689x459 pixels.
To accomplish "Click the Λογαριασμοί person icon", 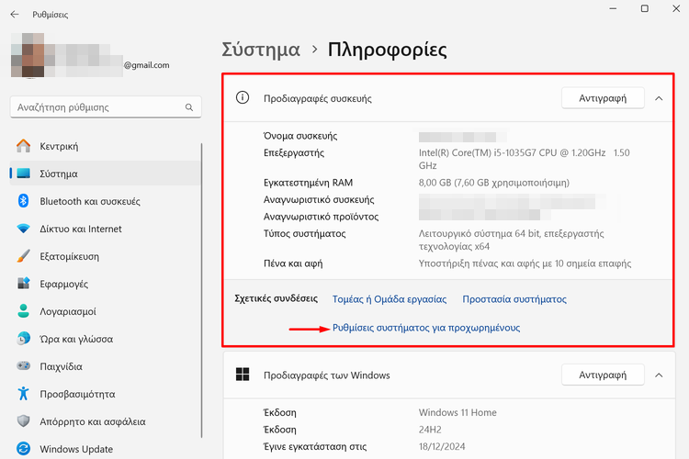I will tap(23, 311).
